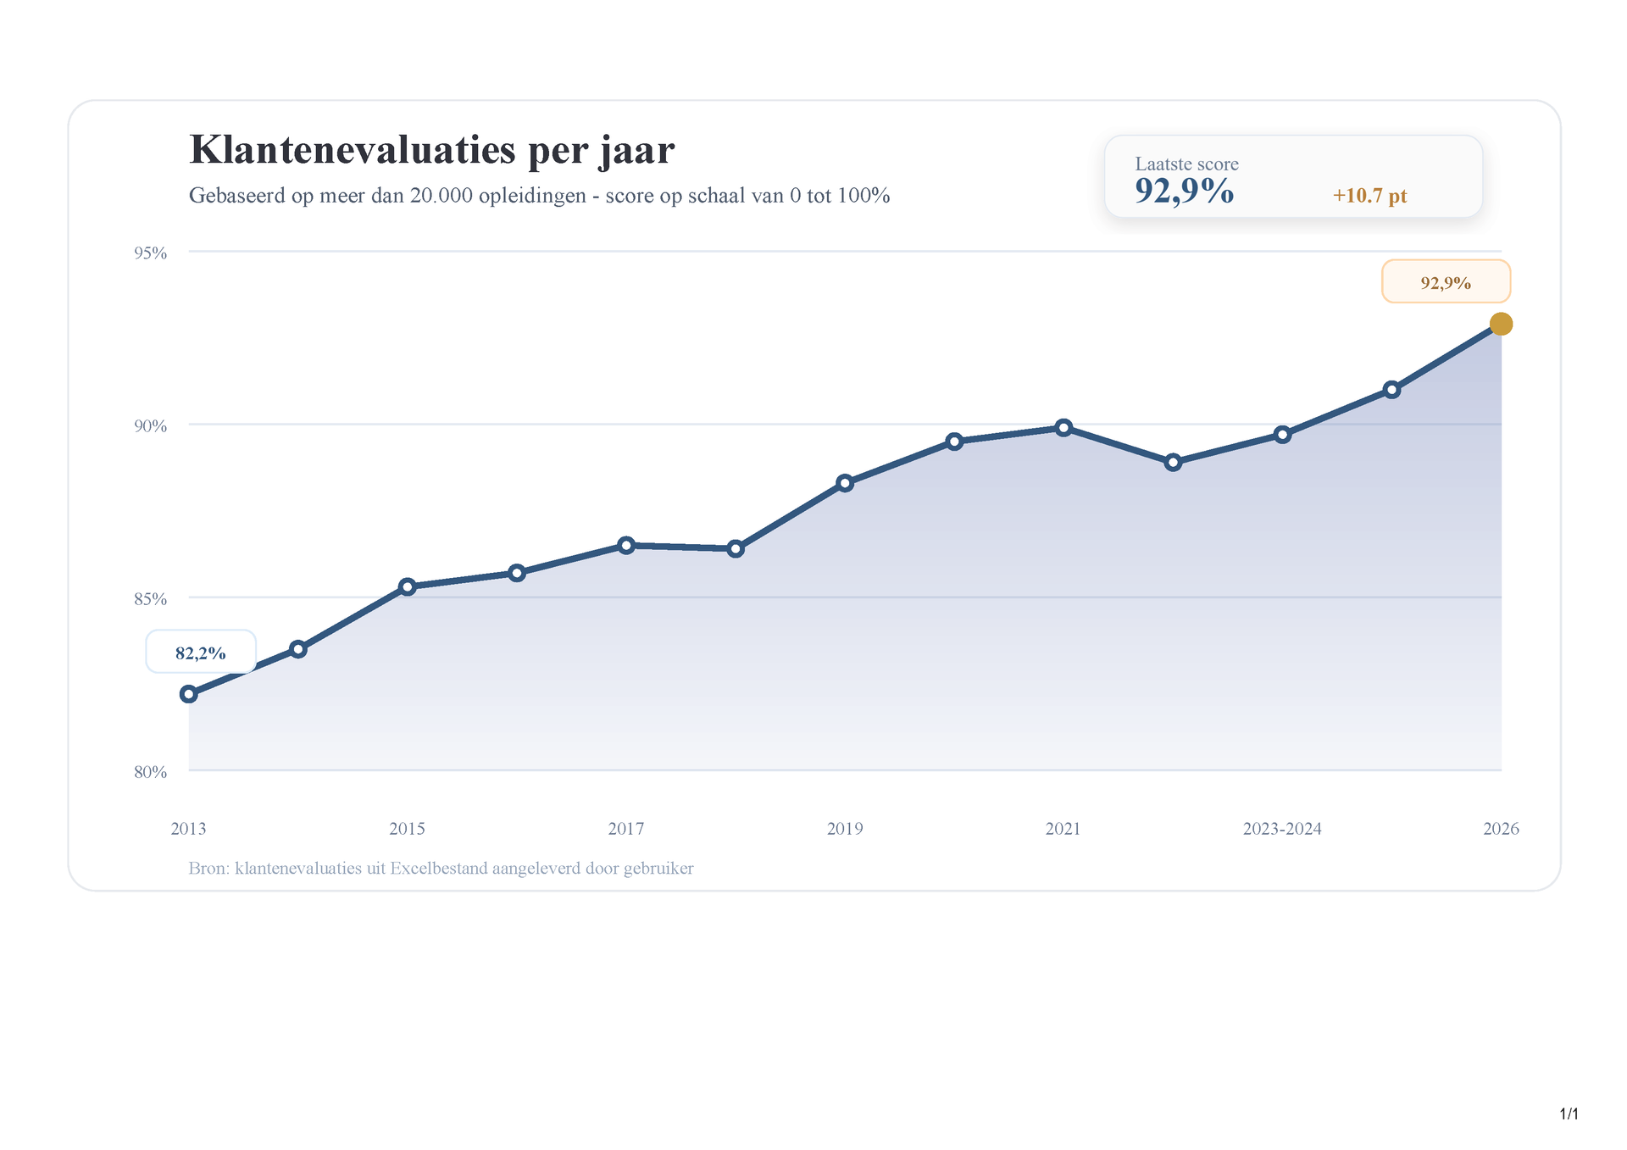
Task: Click the subtitle about 20.000 opleidingen
Action: (539, 196)
